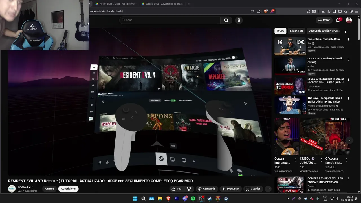Expand hidden system tray icons
Image resolution: width=361 pixels, height=203 pixels.
click(x=287, y=198)
